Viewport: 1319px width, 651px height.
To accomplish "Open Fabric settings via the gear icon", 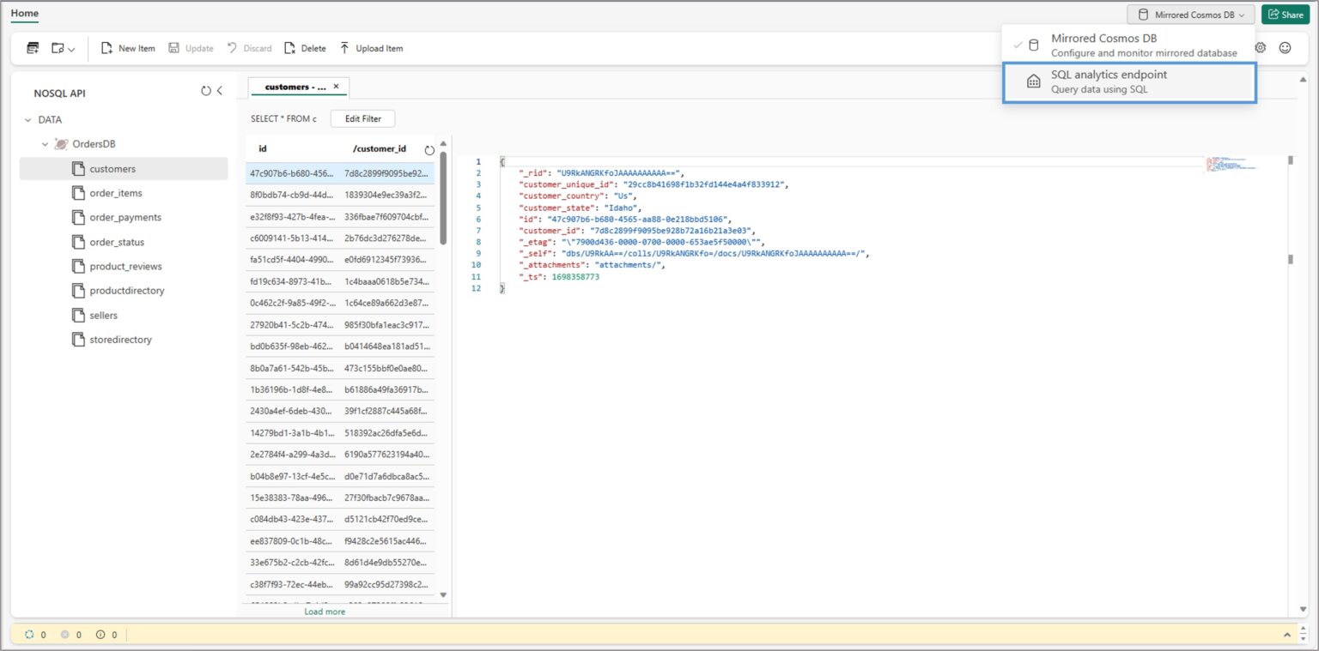I will (x=1260, y=48).
